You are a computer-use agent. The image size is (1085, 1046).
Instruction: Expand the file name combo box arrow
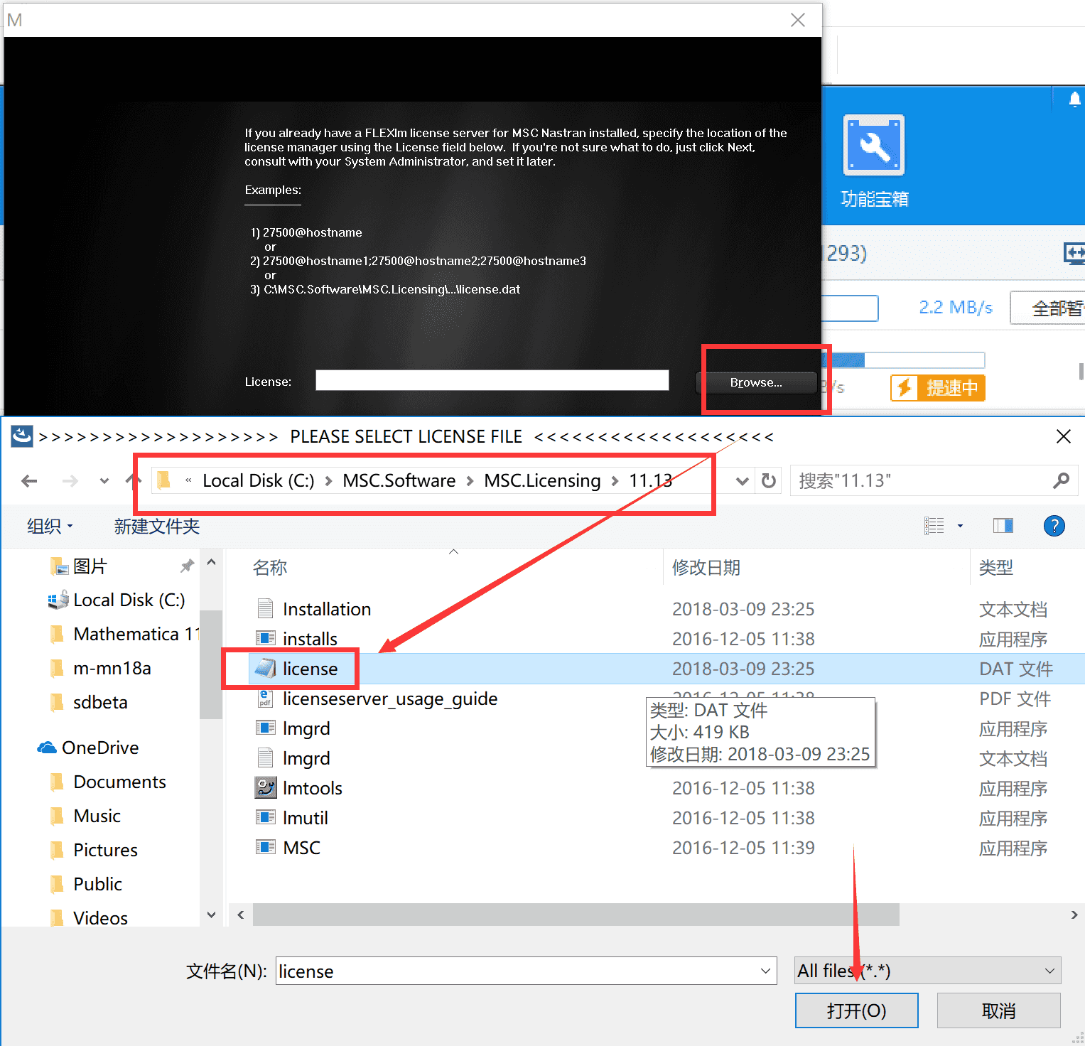pos(765,971)
